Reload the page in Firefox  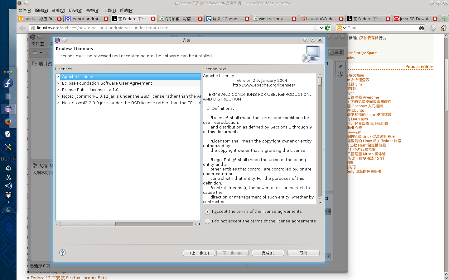(x=327, y=28)
